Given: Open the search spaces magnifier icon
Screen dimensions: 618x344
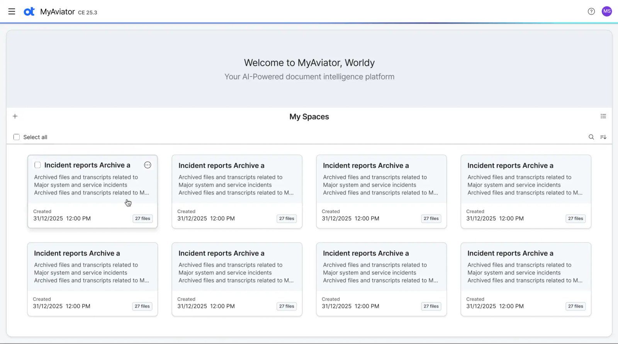Looking at the screenshot, I should click(x=591, y=137).
